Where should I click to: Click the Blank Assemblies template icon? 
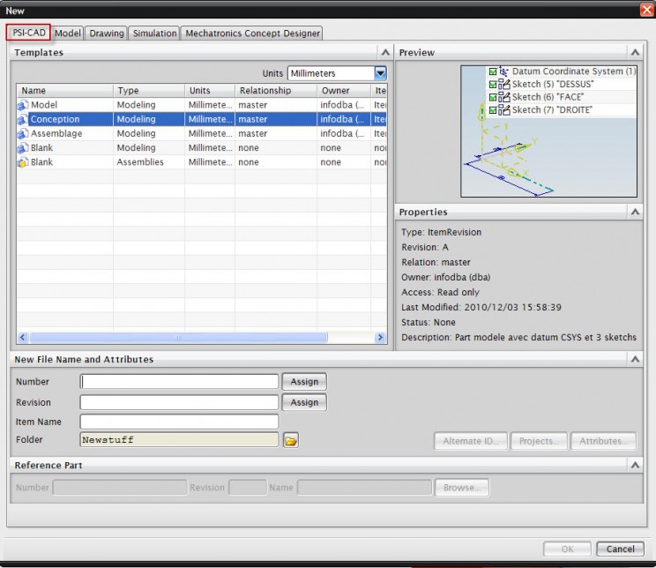pyautogui.click(x=23, y=162)
